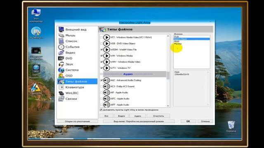
Task: Uncheck the WMV file type checkbox
Action: 101,62
